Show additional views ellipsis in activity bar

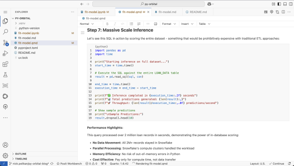pyautogui.click(x=5, y=118)
